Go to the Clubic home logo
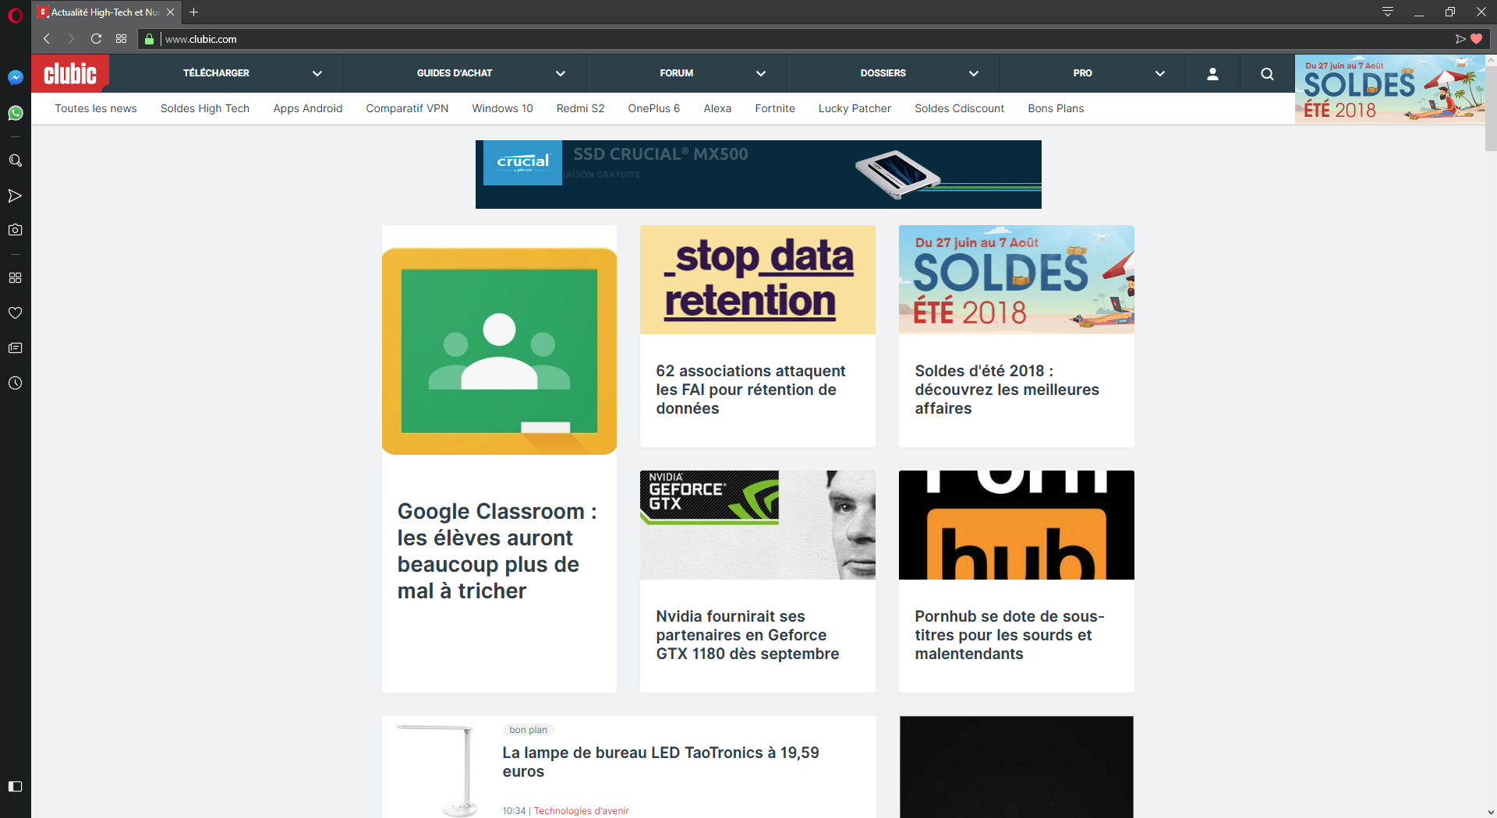 click(70, 74)
